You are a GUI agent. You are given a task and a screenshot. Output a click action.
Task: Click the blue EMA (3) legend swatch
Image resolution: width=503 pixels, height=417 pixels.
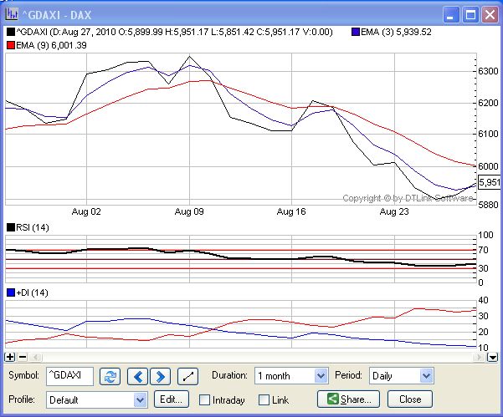tap(355, 32)
